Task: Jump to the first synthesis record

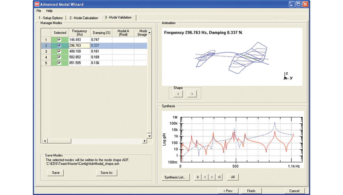Action: click(x=197, y=177)
